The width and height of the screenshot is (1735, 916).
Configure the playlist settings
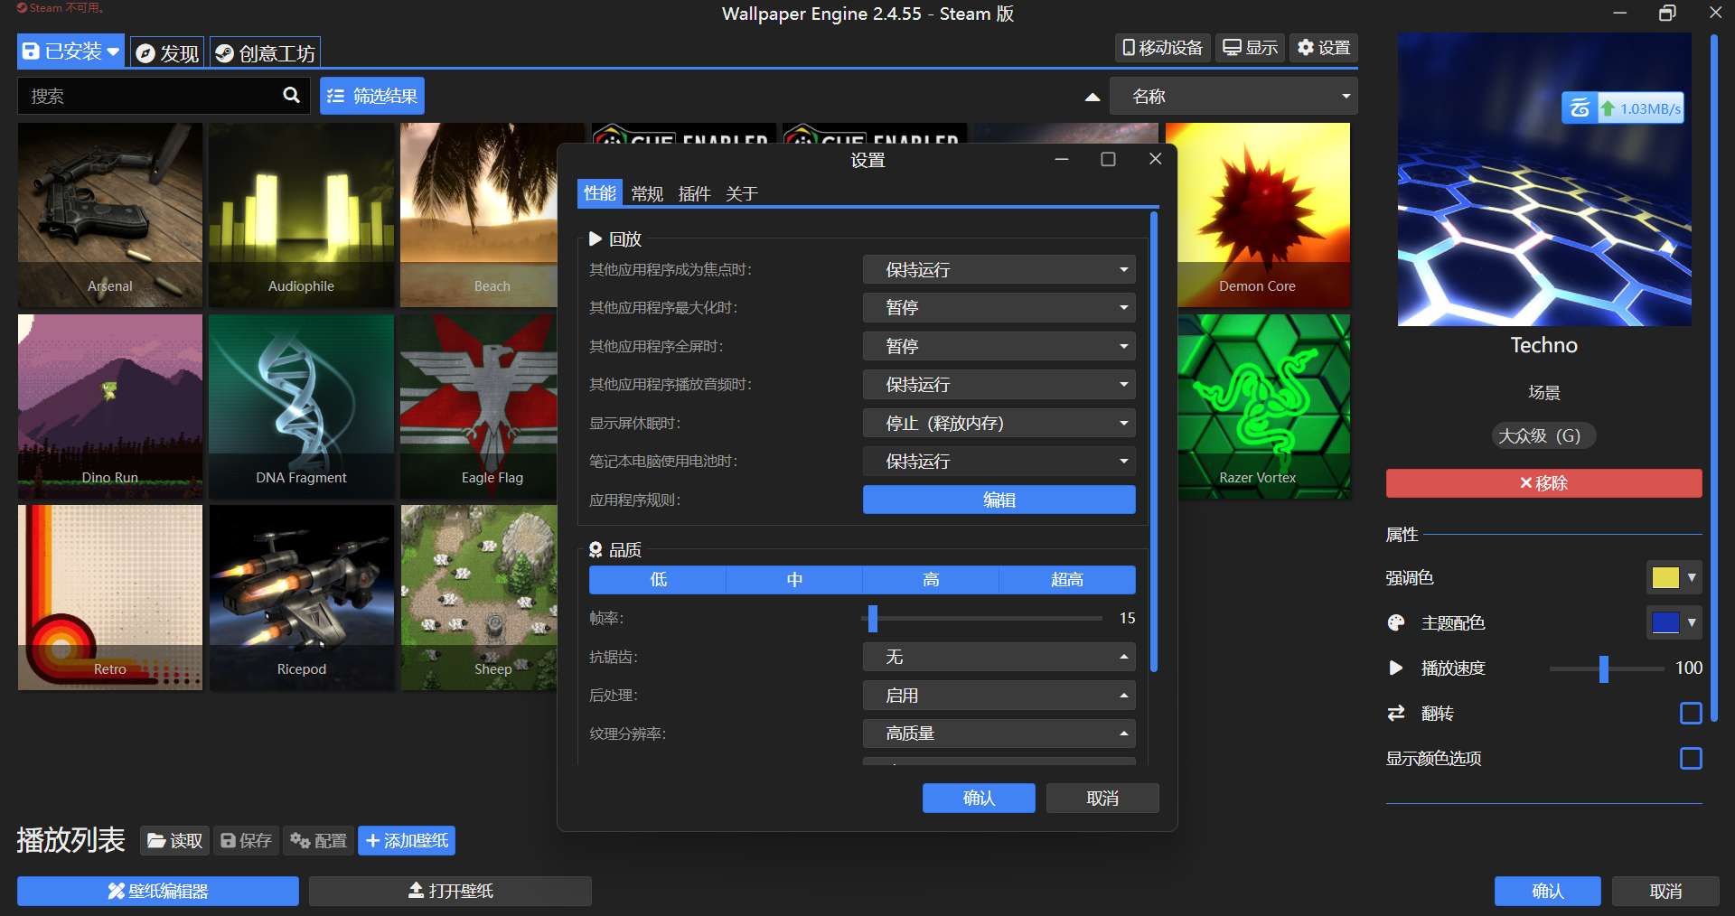[x=319, y=840]
